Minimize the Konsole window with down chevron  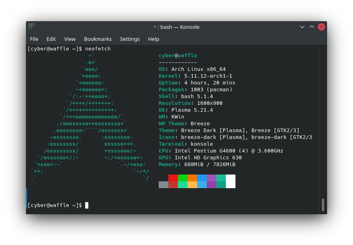point(302,27)
